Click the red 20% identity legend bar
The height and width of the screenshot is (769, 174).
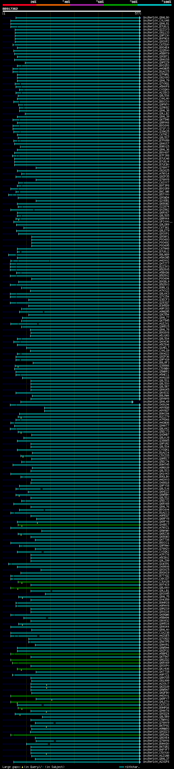pyautogui.click(x=19, y=5)
